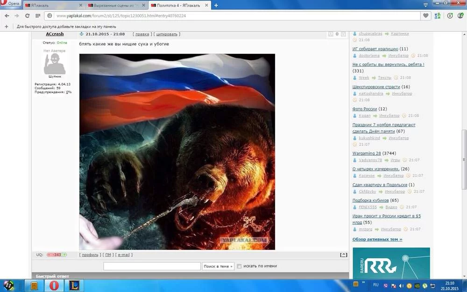
Task: Open the Opera menu button
Action: click(11, 3)
